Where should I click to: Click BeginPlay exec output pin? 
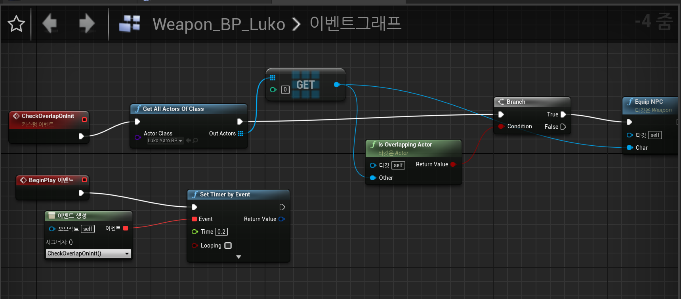81,193
